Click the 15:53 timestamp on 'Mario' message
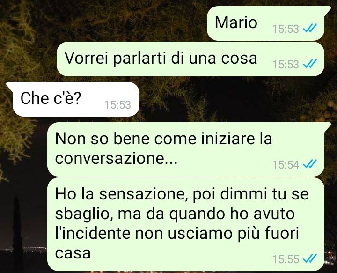Viewport: 337px width, 273px height. coord(286,29)
